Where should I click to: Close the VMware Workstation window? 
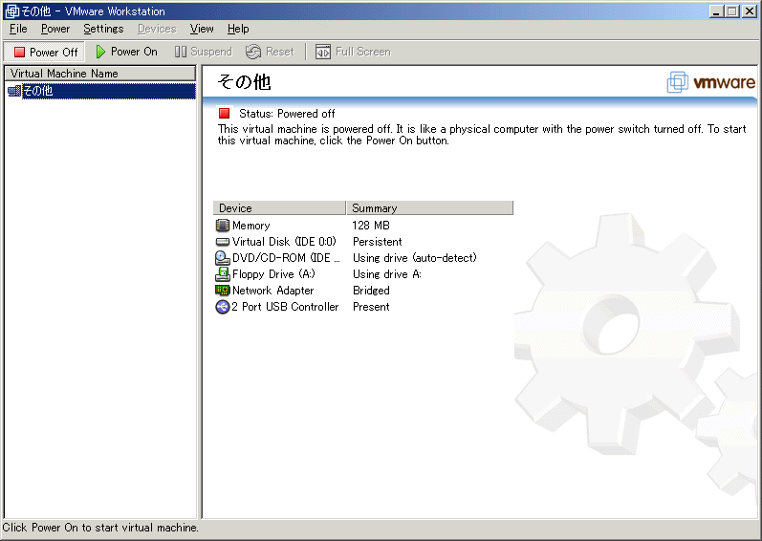tap(749, 11)
